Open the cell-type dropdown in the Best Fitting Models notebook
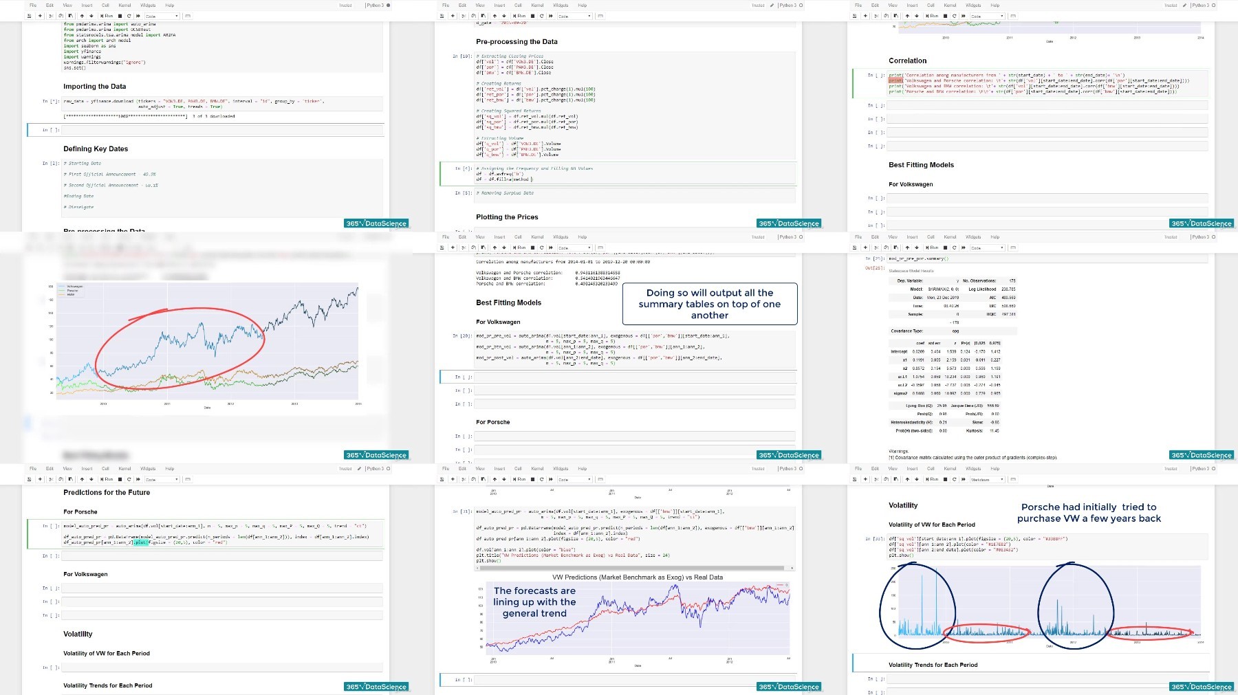This screenshot has height=695, width=1238. tap(575, 247)
